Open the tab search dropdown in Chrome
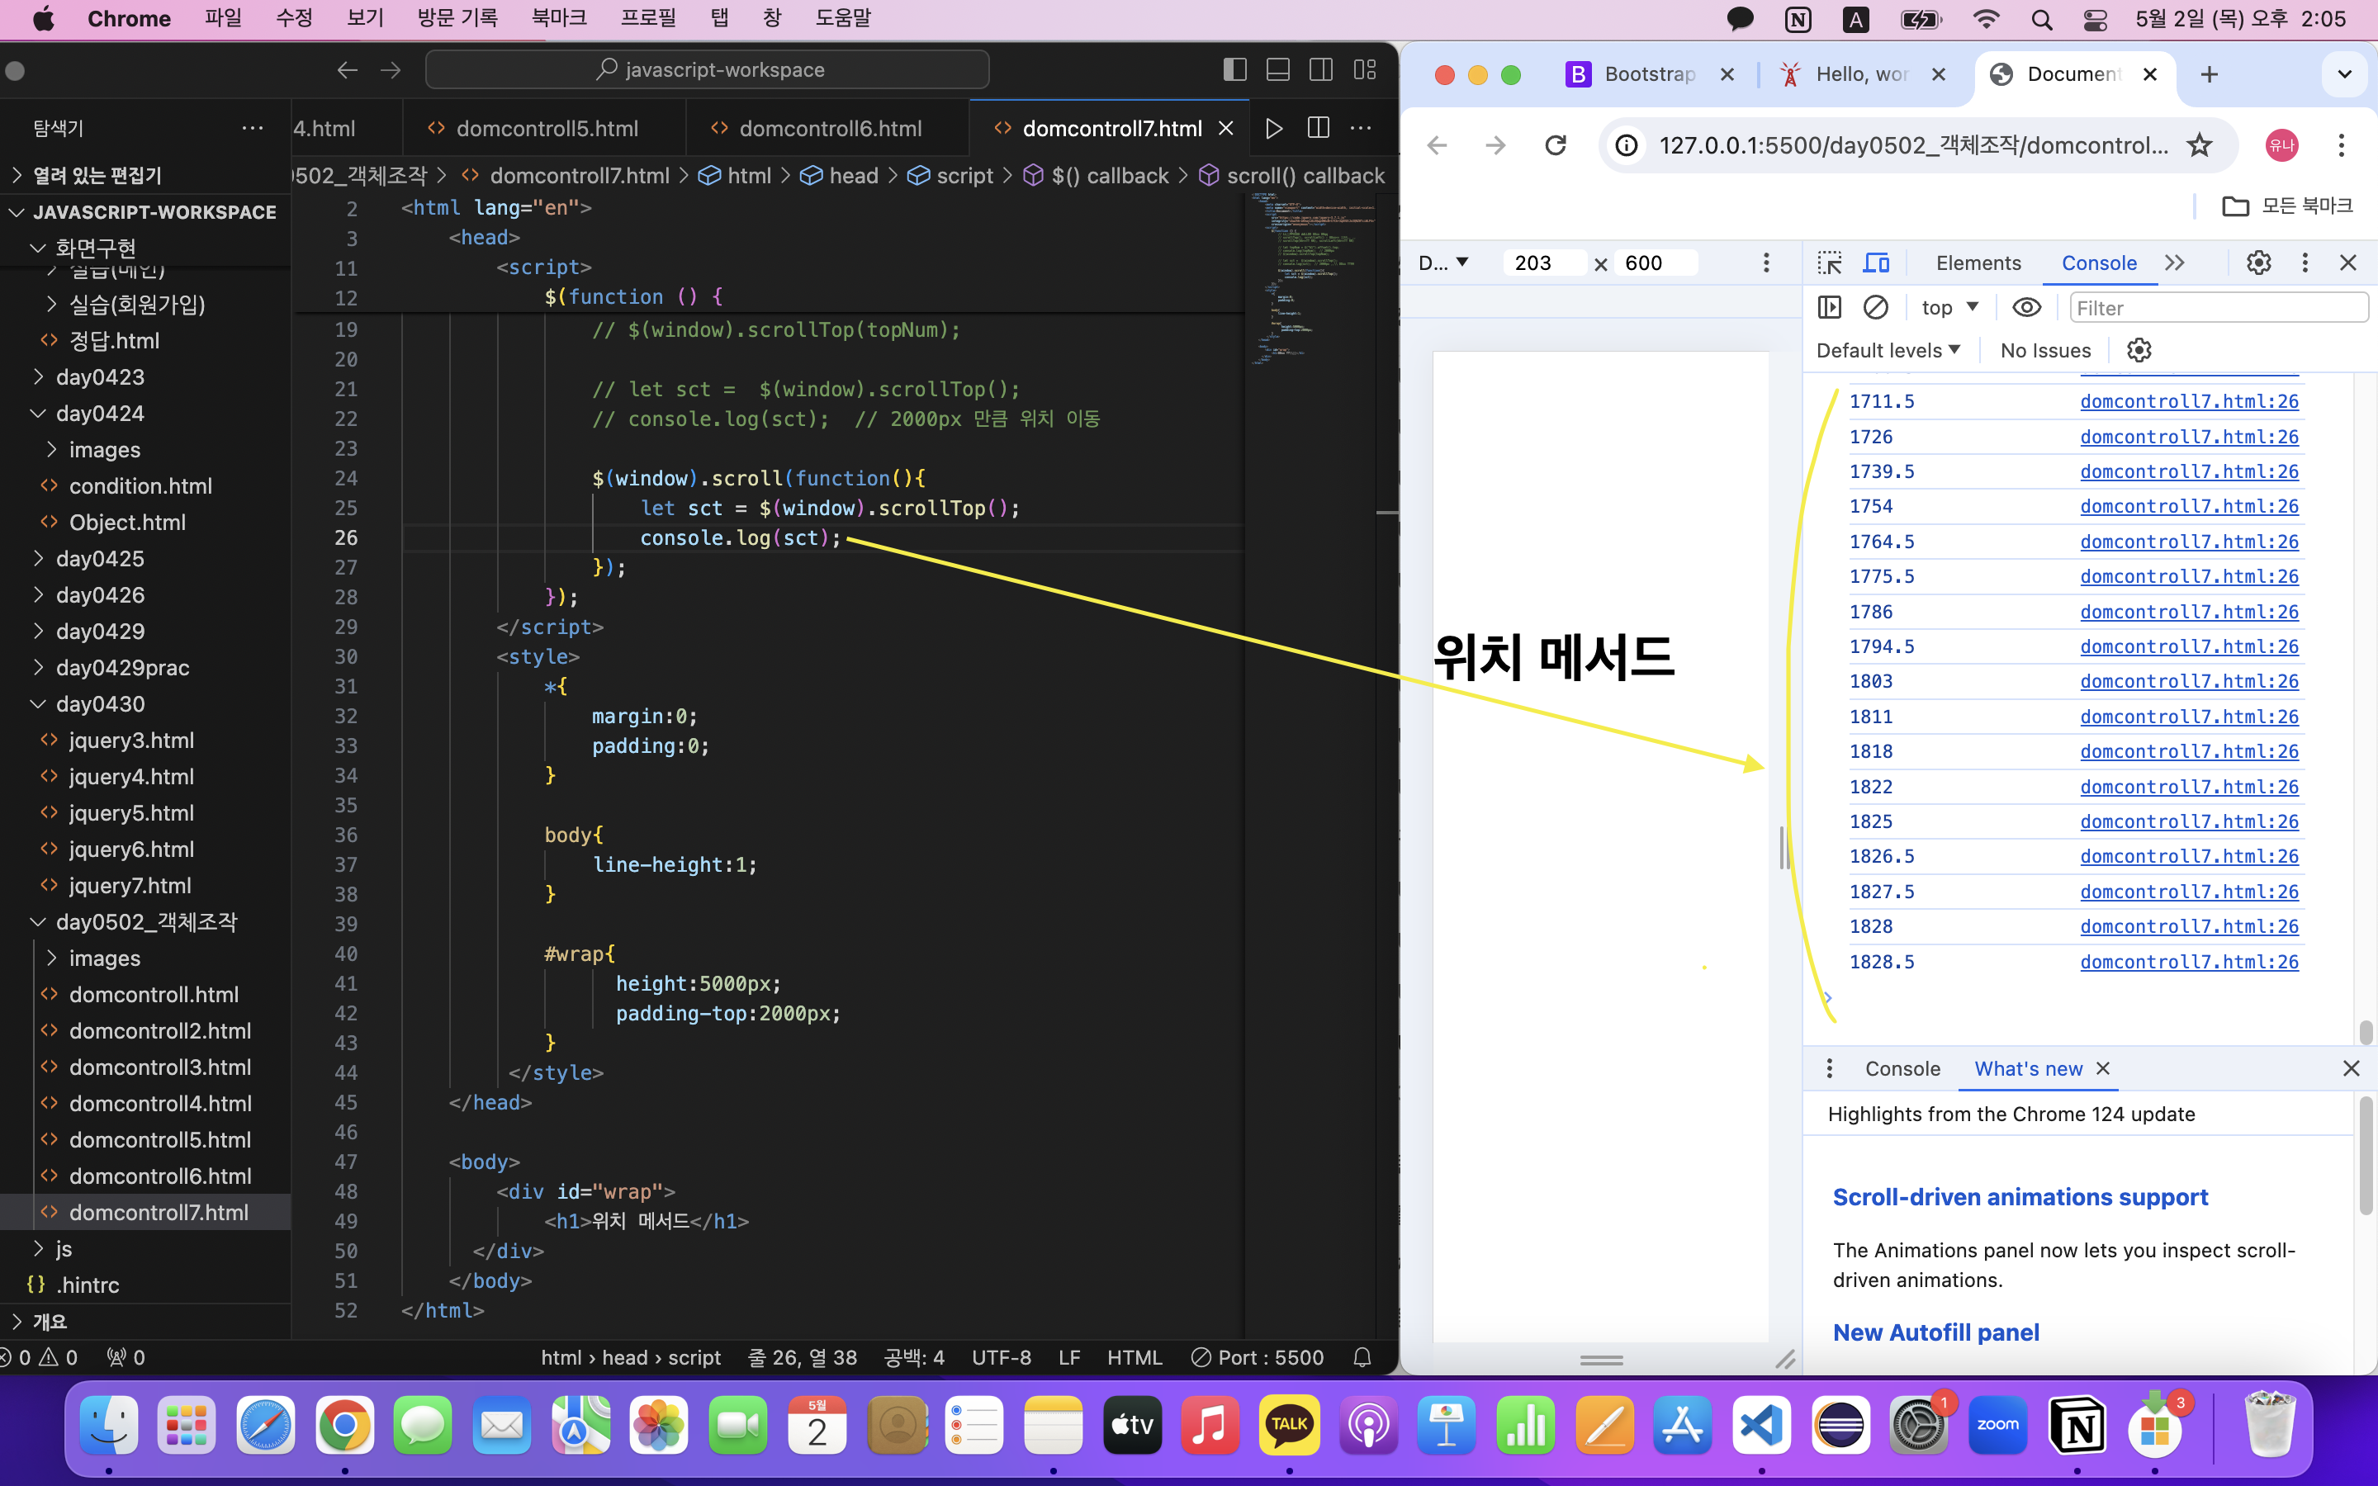Screen dimensions: 2378x1486 click(x=2345, y=74)
